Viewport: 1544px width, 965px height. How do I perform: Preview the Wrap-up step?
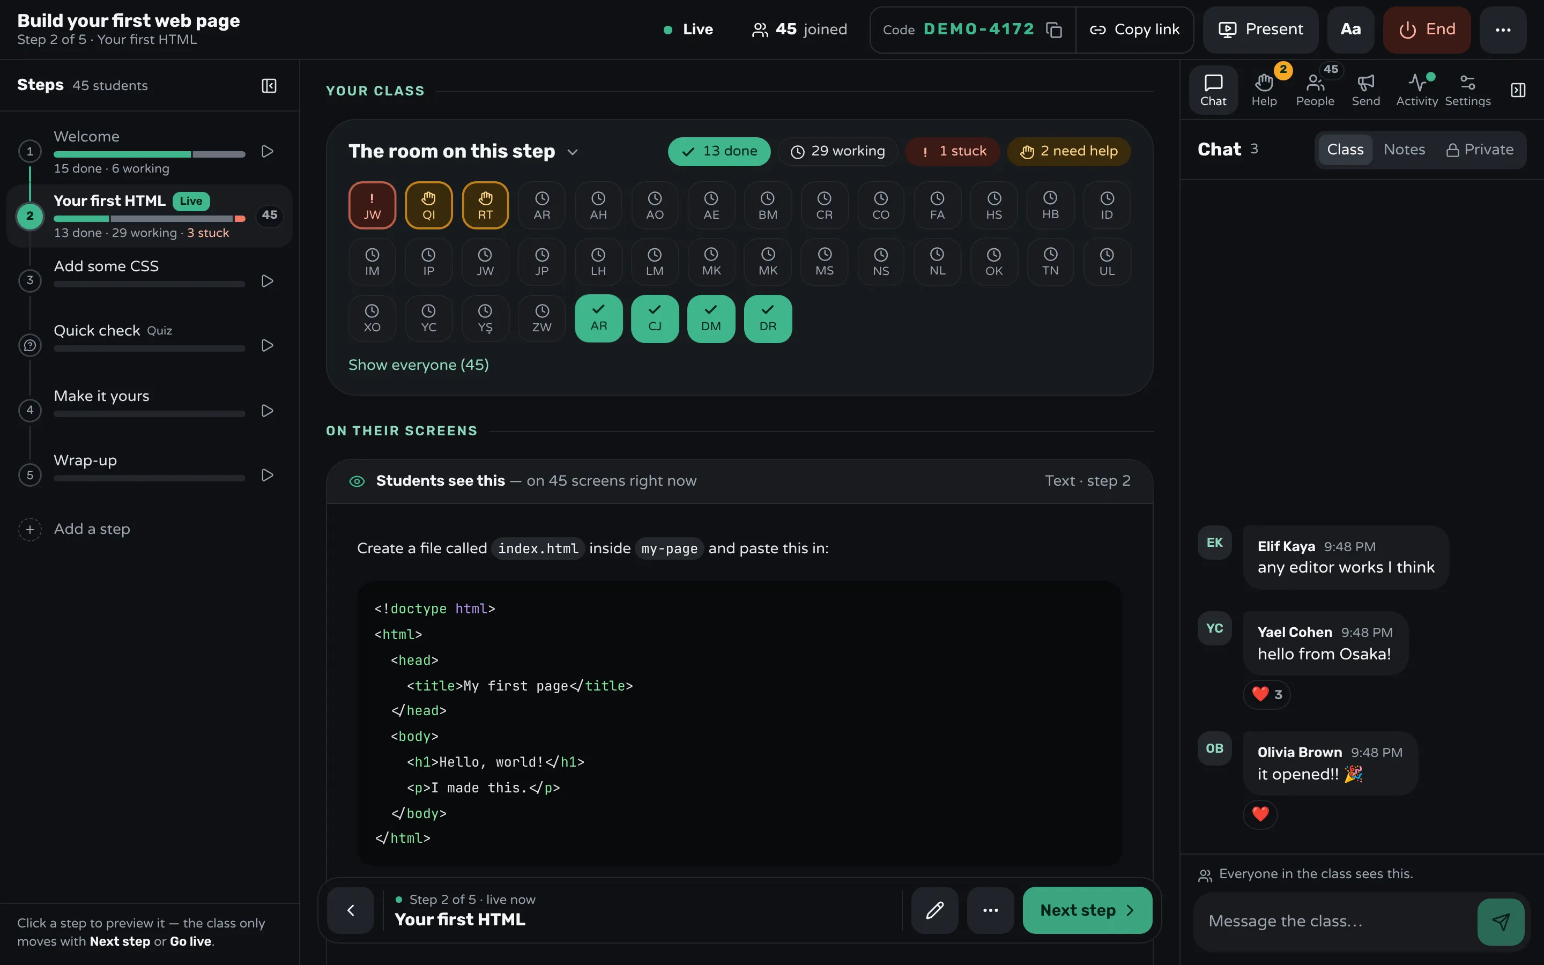click(x=268, y=475)
